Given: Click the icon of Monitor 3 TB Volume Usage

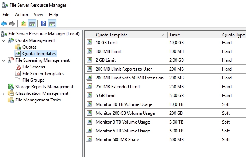Looking at the screenshot, I should (x=89, y=122).
